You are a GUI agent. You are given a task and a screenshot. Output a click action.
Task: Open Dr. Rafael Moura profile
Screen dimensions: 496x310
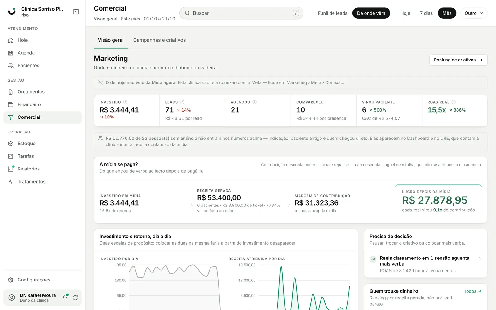[x=38, y=298]
